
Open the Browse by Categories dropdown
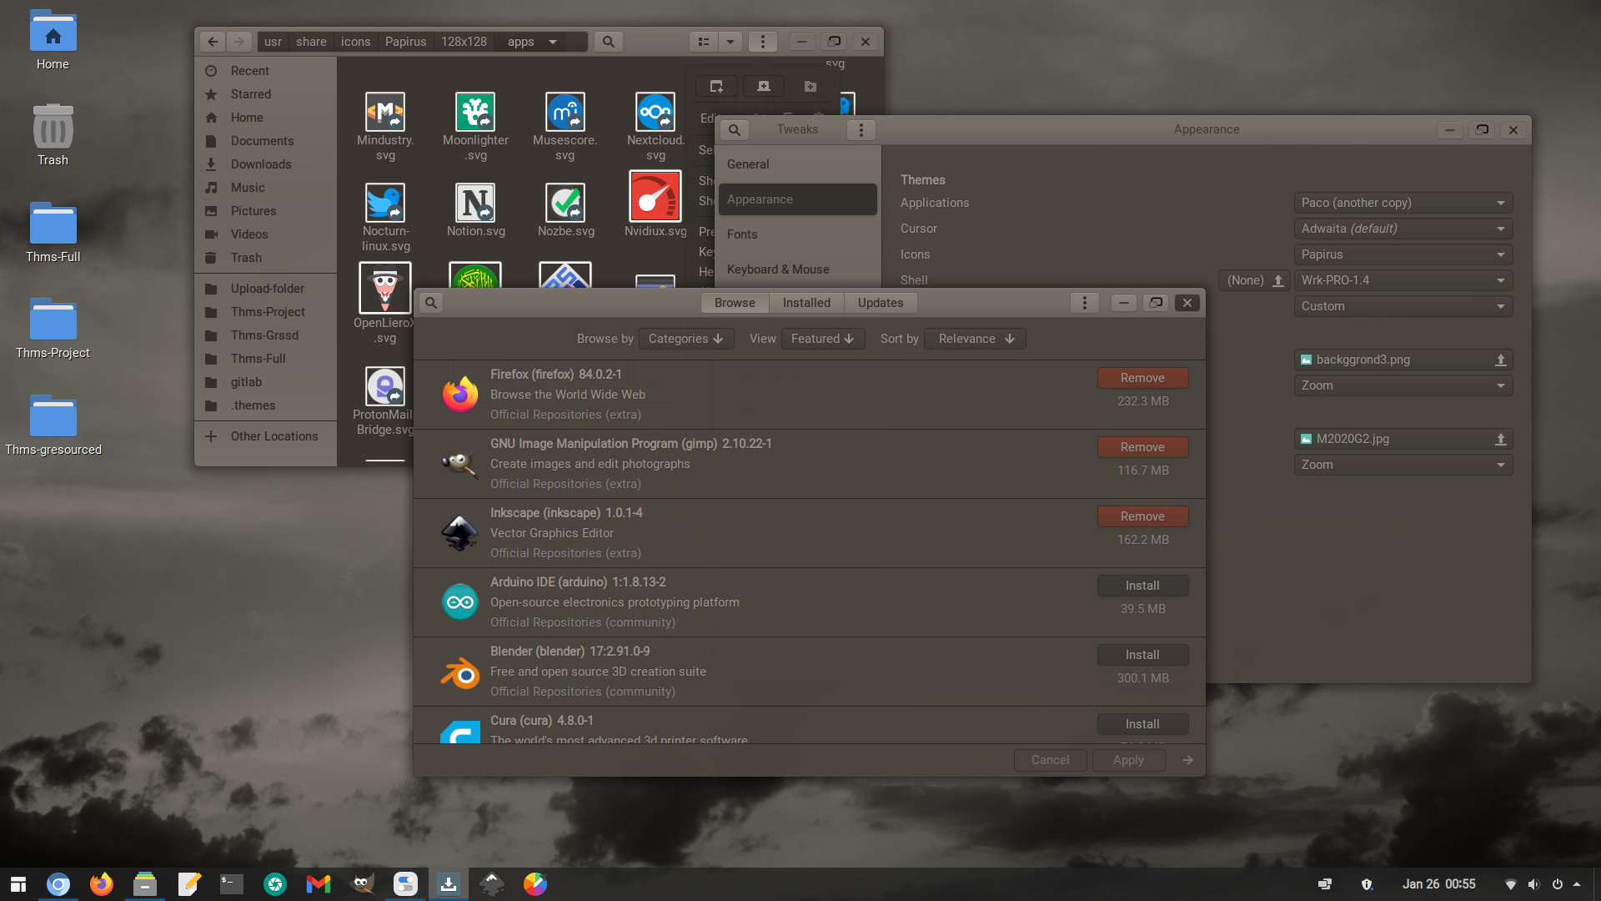coord(685,339)
